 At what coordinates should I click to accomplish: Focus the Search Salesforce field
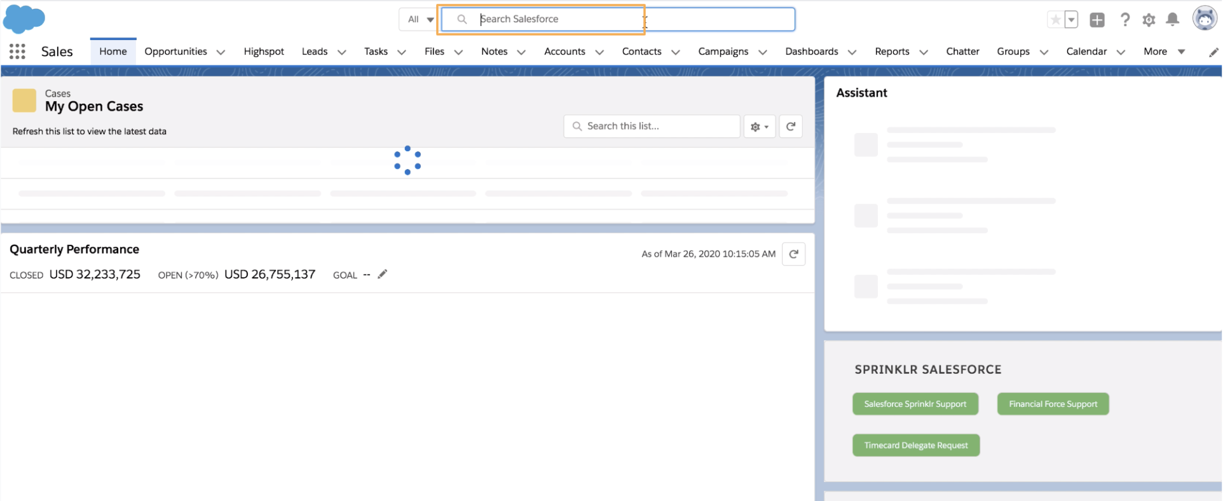pyautogui.click(x=618, y=19)
